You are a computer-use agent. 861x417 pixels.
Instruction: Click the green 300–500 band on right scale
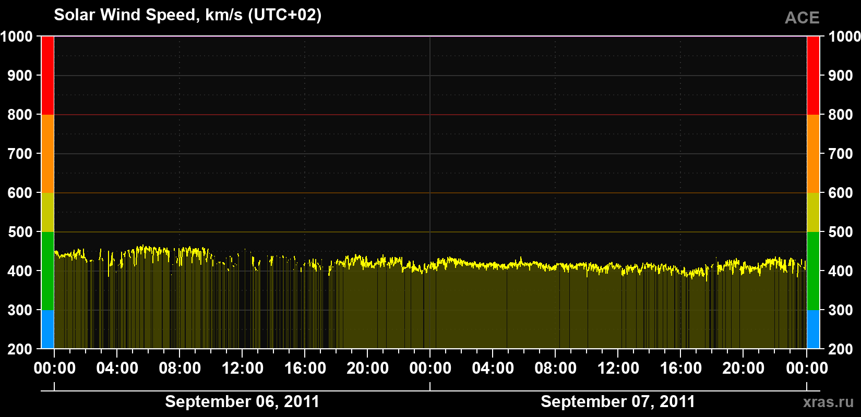point(814,271)
